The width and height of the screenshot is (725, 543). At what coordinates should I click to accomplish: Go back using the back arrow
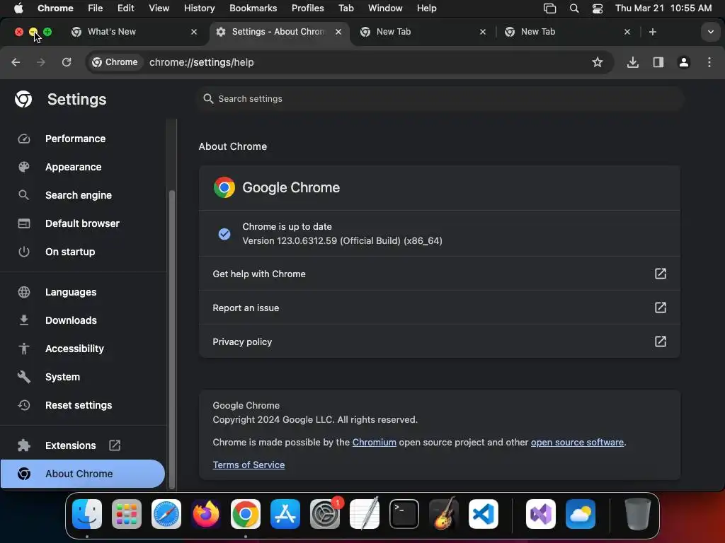pyautogui.click(x=16, y=62)
